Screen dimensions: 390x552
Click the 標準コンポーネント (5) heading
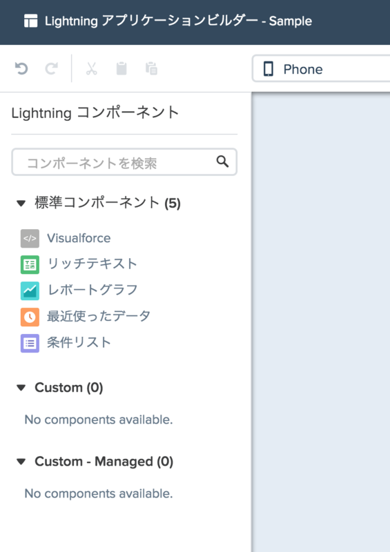tap(108, 203)
